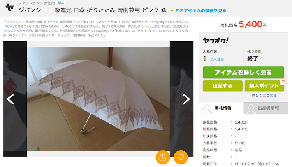Go to ファッション breadcrumb category
This screenshot has height=167, width=292.
coord(29,3)
